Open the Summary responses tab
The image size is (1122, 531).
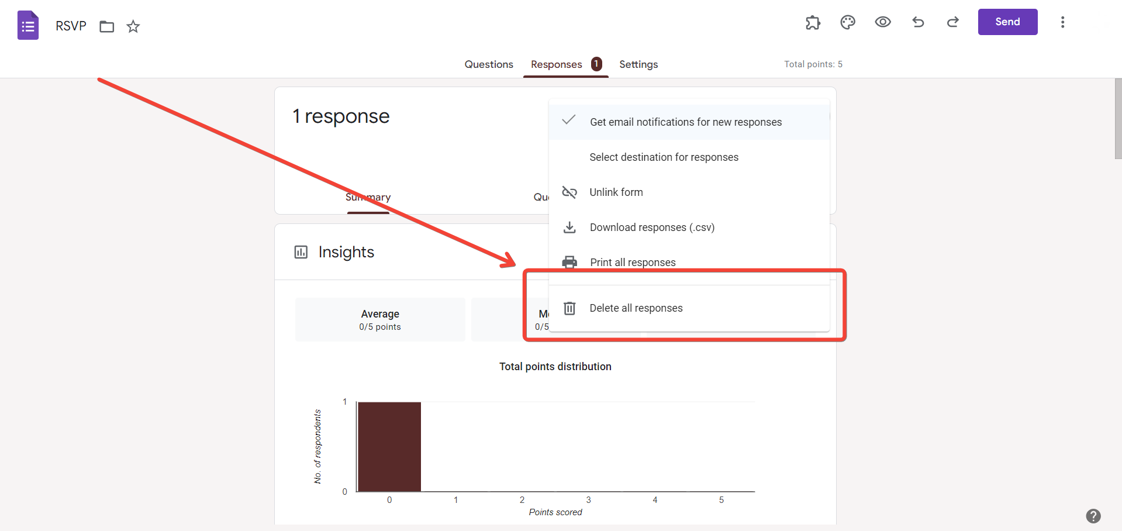point(368,198)
